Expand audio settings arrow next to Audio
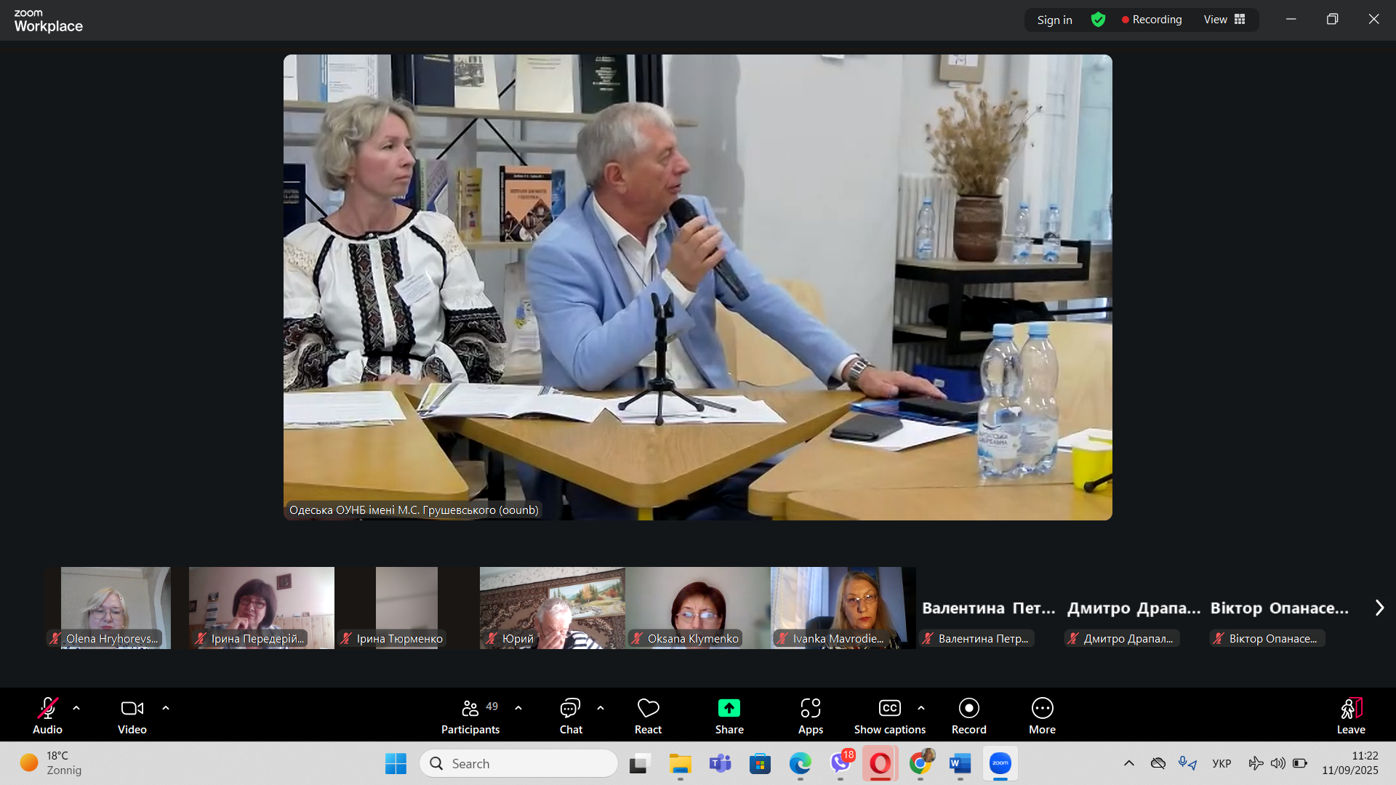This screenshot has height=785, width=1396. (x=76, y=707)
